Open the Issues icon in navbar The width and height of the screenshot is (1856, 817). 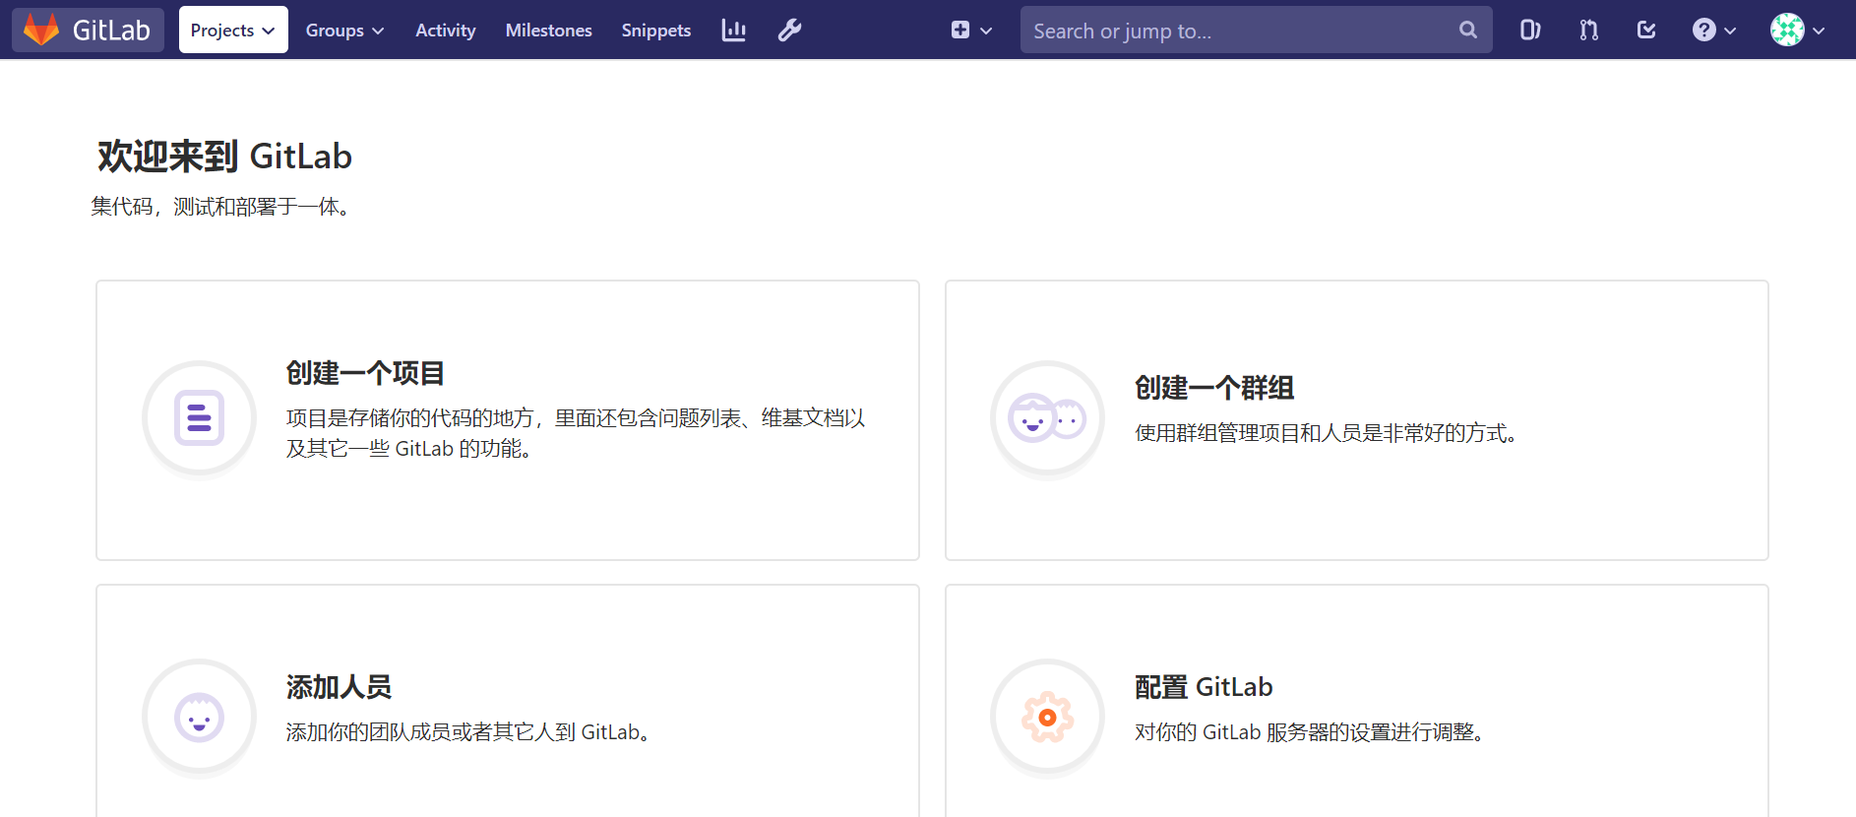coord(1529,31)
